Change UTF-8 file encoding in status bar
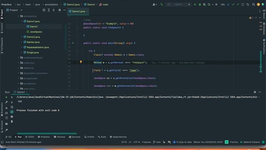 [x=137, y=142]
